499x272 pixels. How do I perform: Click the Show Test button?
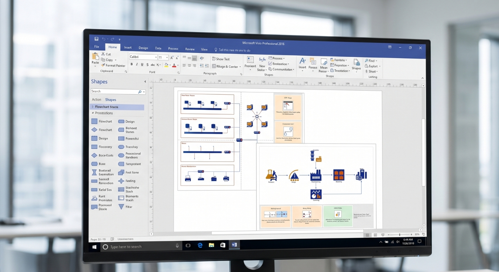tap(221, 59)
